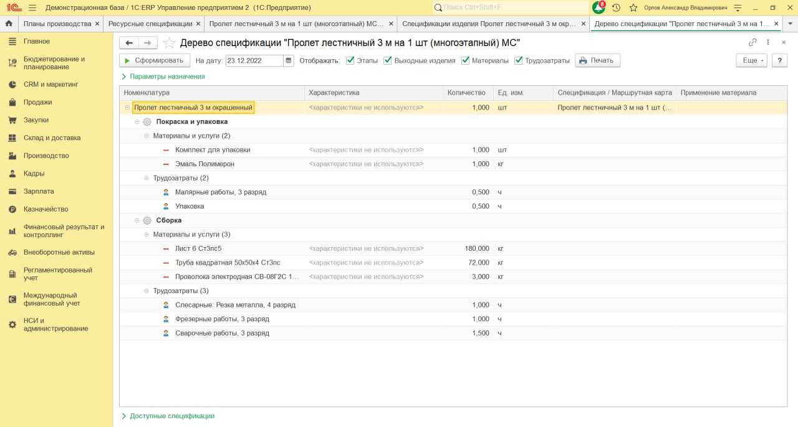
Task: Expand Доступные спецификации section
Action: (x=171, y=416)
